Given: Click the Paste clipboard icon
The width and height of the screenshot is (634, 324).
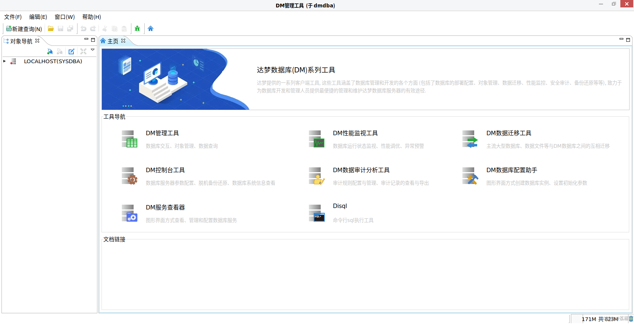Looking at the screenshot, I should click(x=124, y=28).
